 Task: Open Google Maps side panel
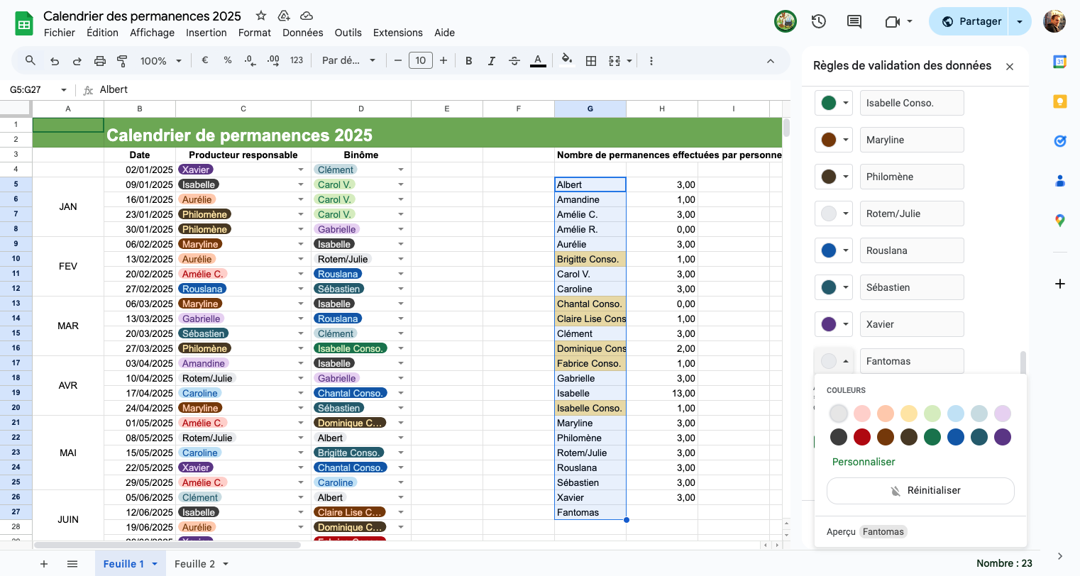click(x=1060, y=221)
